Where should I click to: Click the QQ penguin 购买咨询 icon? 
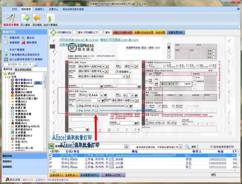(x=7, y=180)
